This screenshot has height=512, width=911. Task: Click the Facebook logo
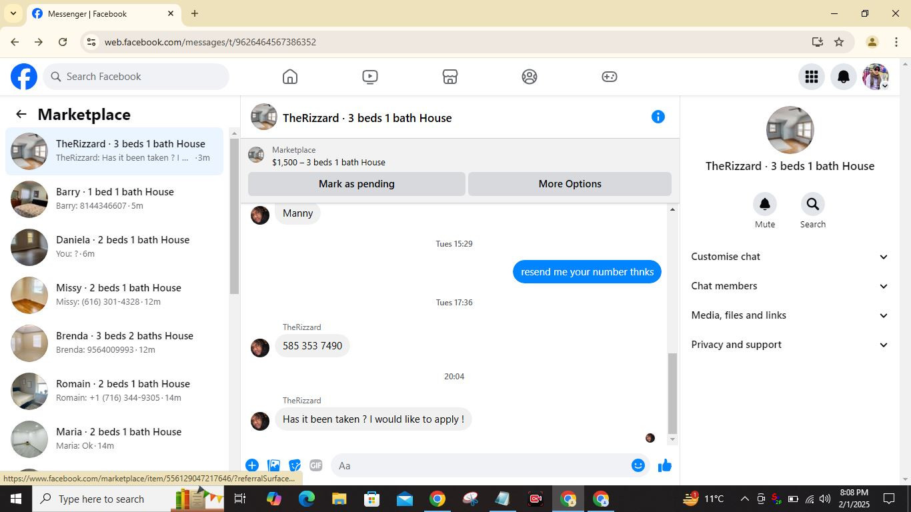pyautogui.click(x=24, y=77)
